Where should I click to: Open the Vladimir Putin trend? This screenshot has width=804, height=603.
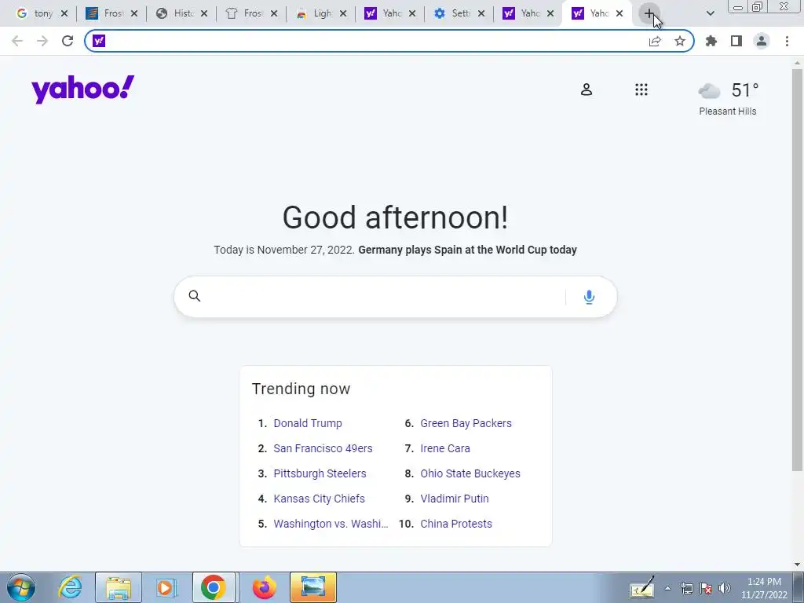(455, 499)
